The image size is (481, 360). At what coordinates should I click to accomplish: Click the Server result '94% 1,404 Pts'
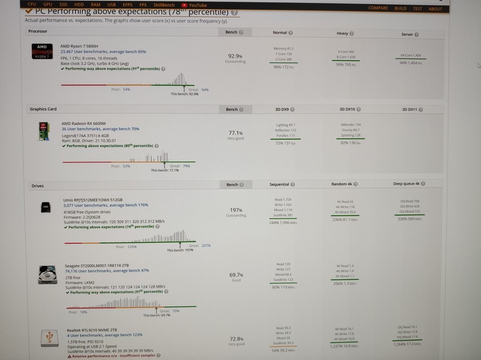pyautogui.click(x=411, y=63)
